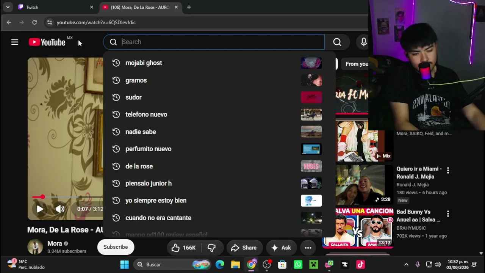Image resolution: width=485 pixels, height=273 pixels.
Task: Go back in browser history
Action: [9, 22]
